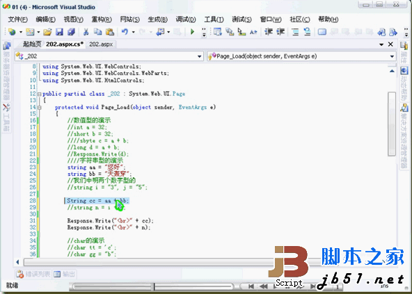Open the 调试(D) menu
The width and height of the screenshot is (412, 294).
(186, 19)
